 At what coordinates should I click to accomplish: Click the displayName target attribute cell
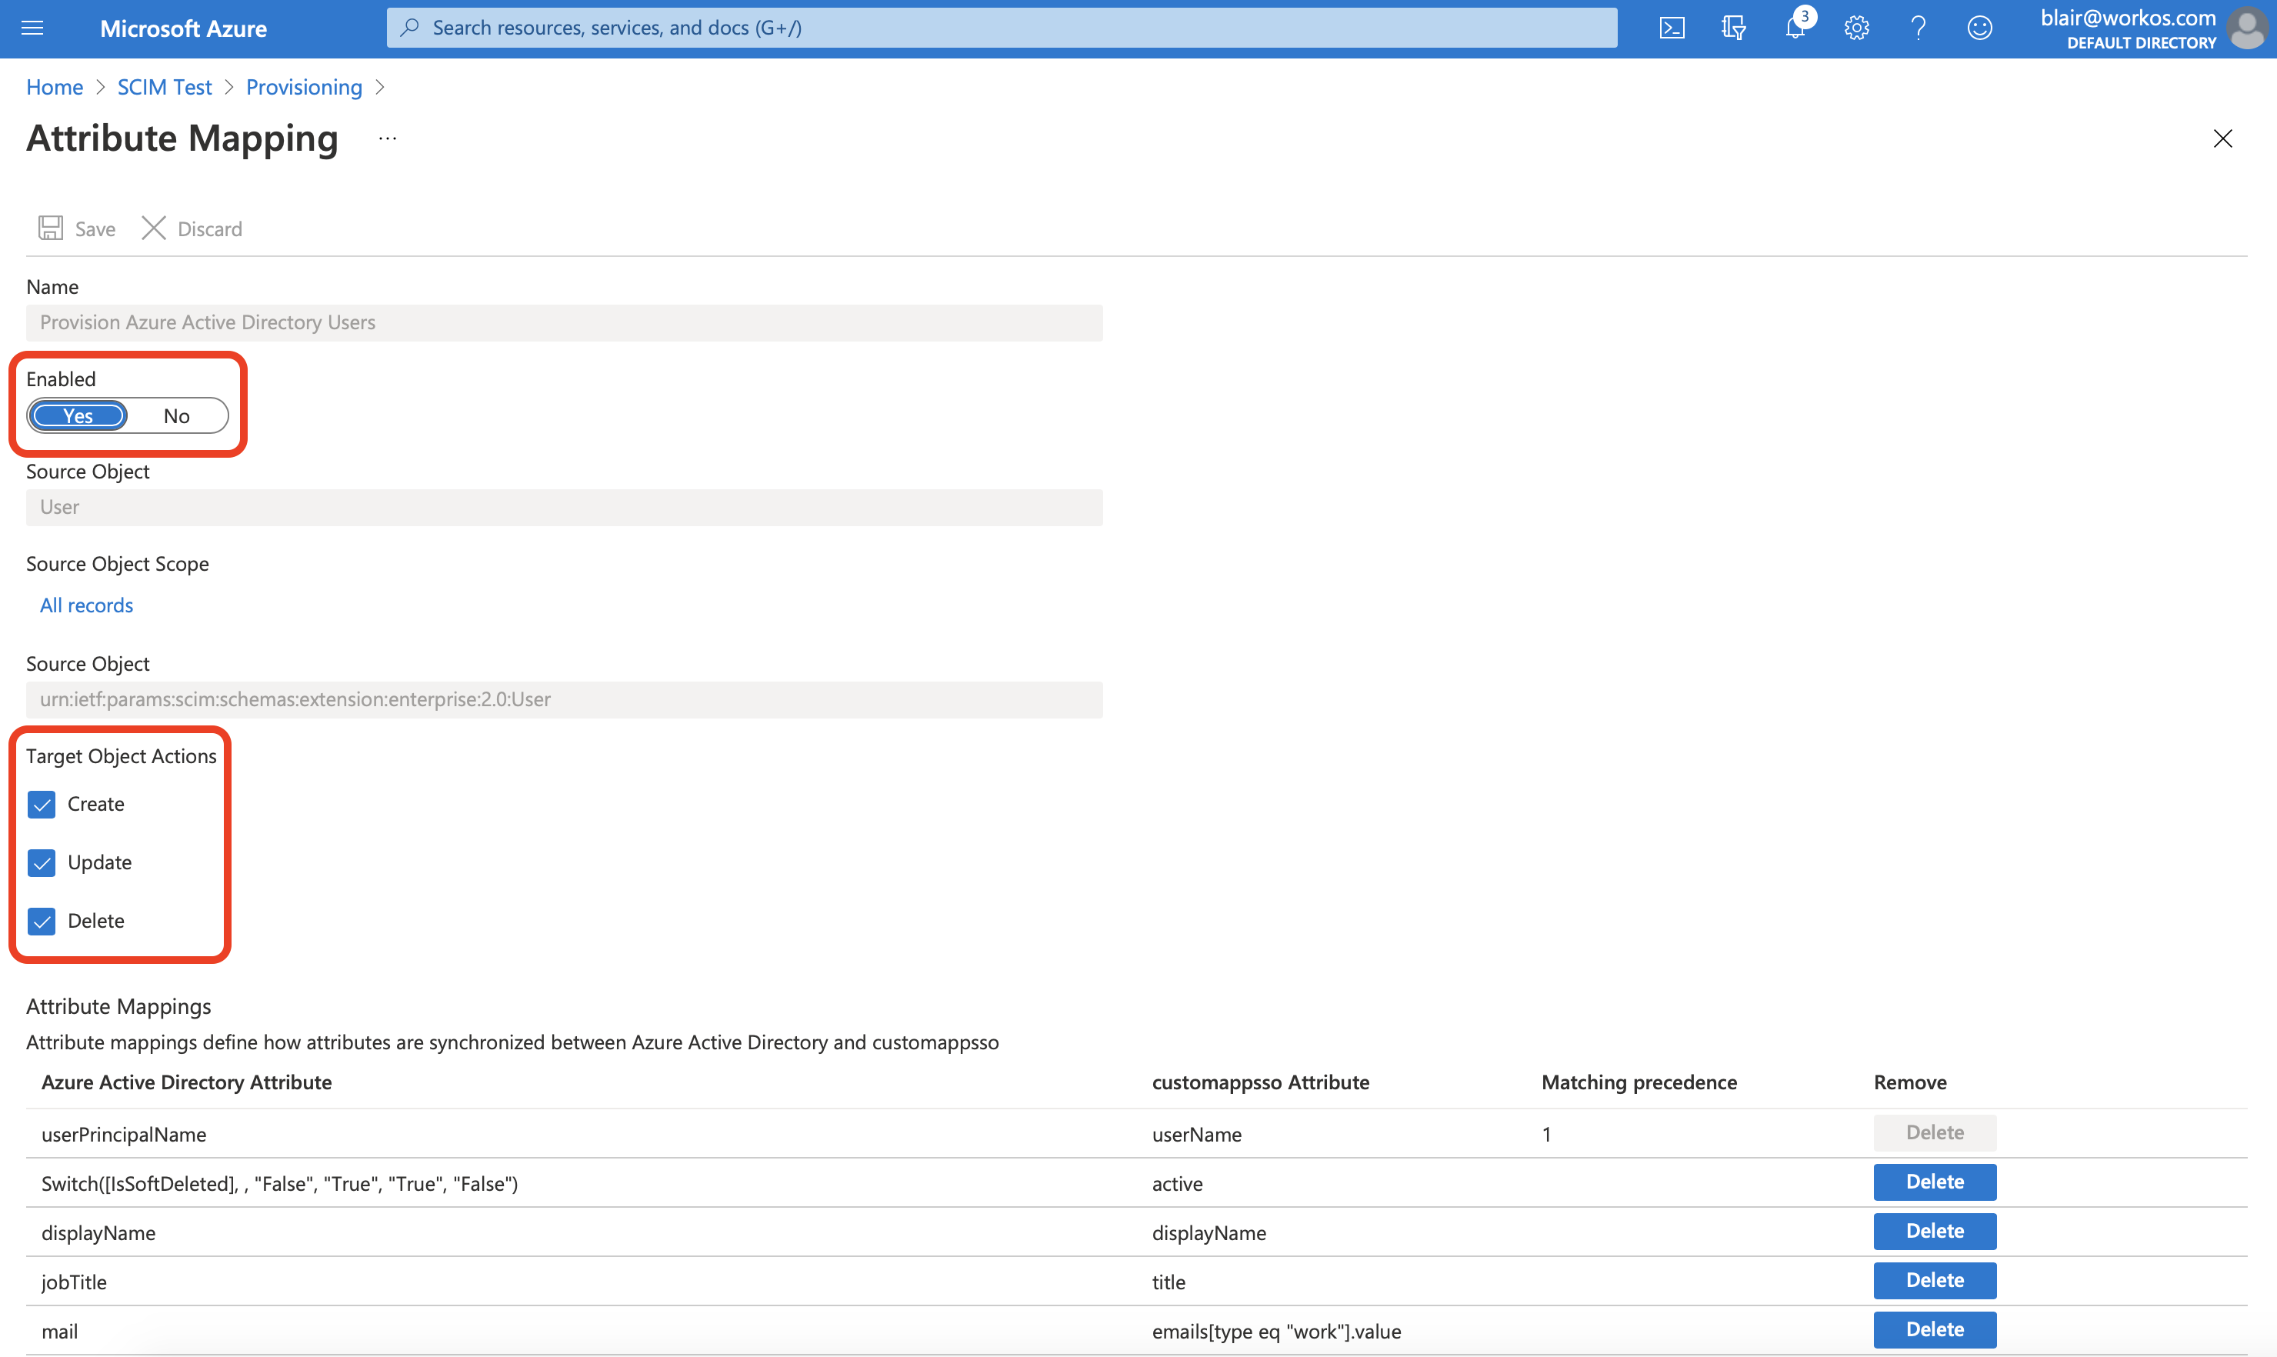pyautogui.click(x=1209, y=1232)
